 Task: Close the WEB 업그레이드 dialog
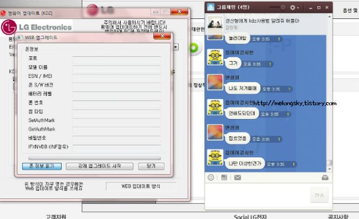pos(162,36)
